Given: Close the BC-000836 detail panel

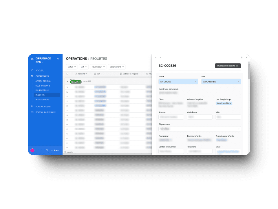Looking at the screenshot, I should (x=247, y=57).
